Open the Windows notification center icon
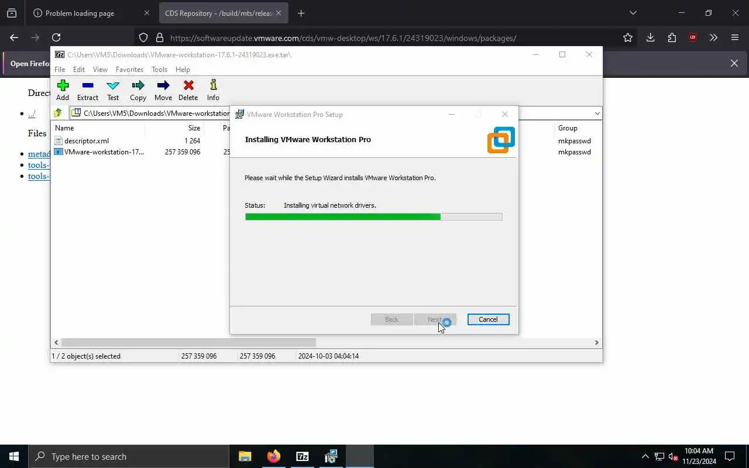Screen dimensions: 749x468 click(x=730, y=456)
